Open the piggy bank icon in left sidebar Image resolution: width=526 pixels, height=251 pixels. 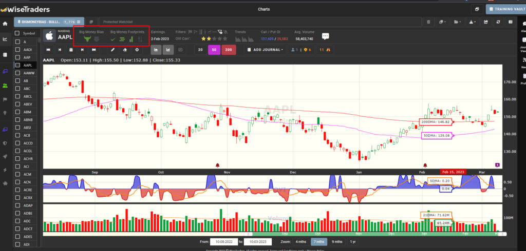(5, 183)
